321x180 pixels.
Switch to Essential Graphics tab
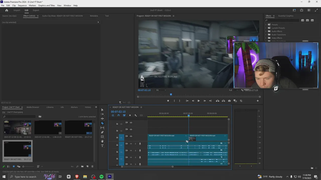point(286,16)
